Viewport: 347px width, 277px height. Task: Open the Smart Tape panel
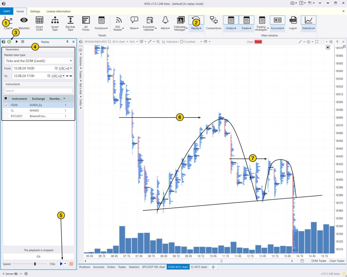tap(55, 23)
